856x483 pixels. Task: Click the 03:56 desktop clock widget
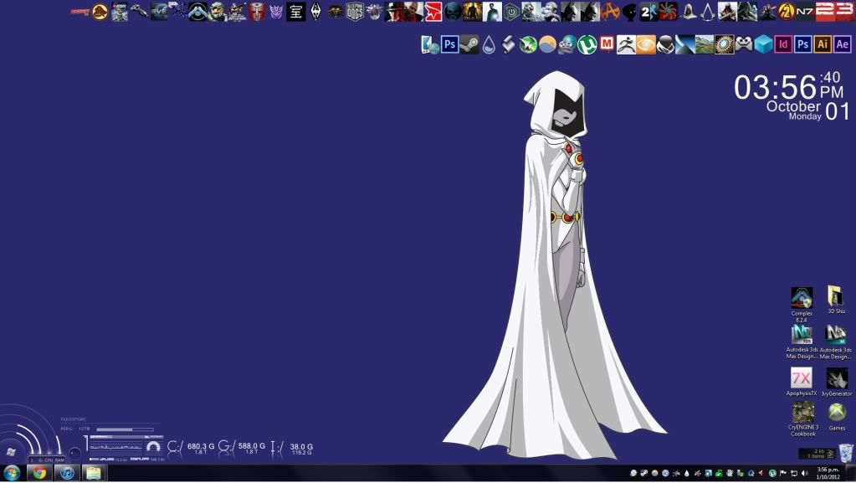point(788,86)
